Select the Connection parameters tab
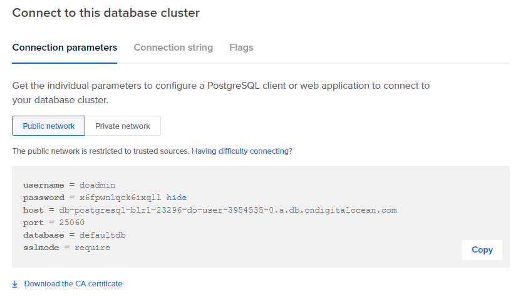Image resolution: width=523 pixels, height=297 pixels. (65, 48)
